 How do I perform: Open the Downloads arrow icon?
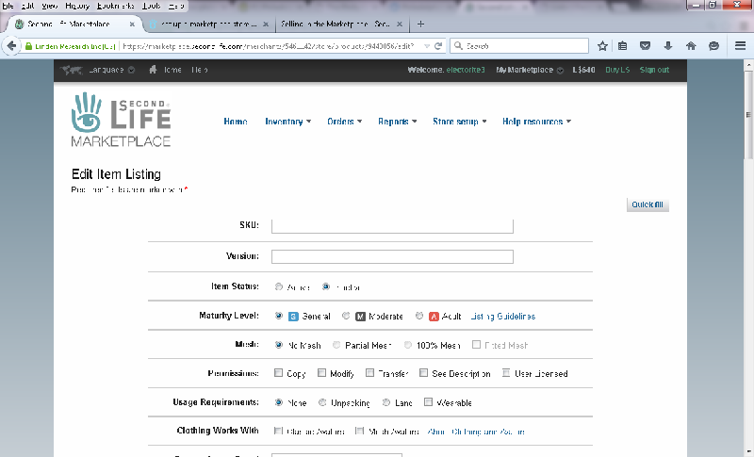668,46
